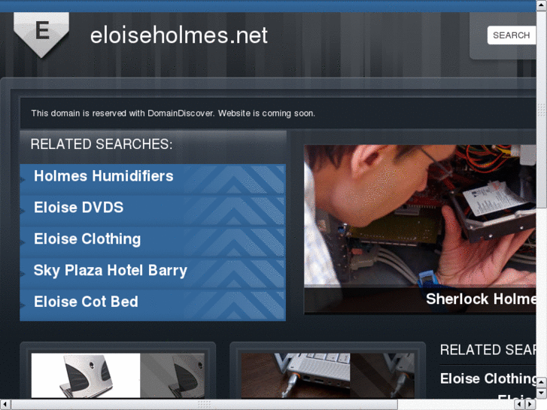
Task: Click the technician repairing computer photo
Action: (420, 216)
